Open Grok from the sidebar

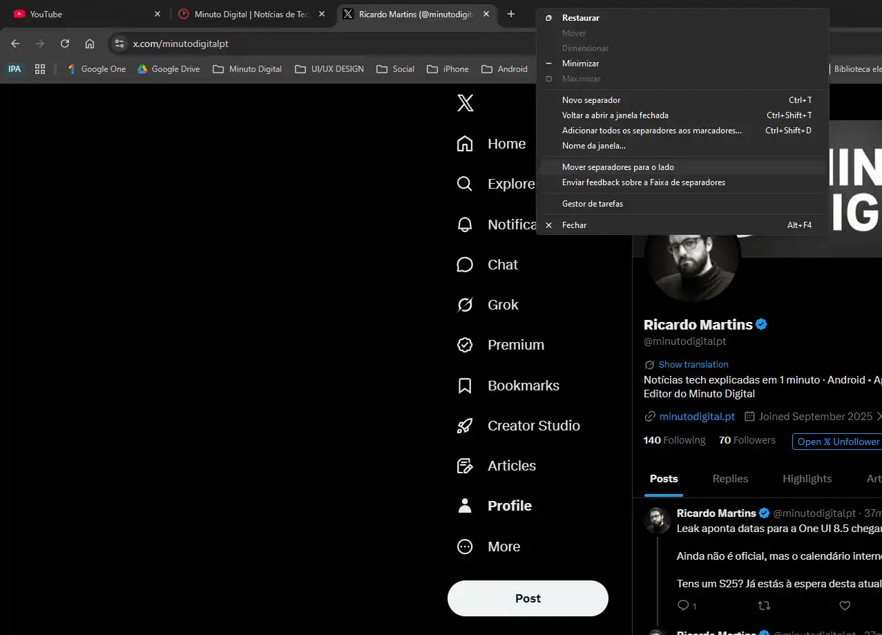pos(503,305)
